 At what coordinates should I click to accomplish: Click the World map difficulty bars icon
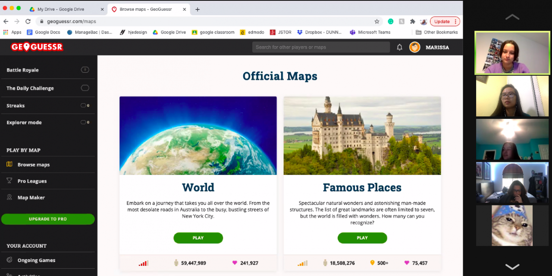[x=144, y=263]
